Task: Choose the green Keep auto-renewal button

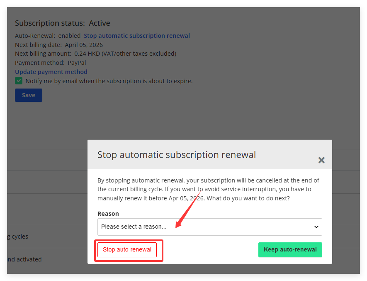Action: (290, 250)
